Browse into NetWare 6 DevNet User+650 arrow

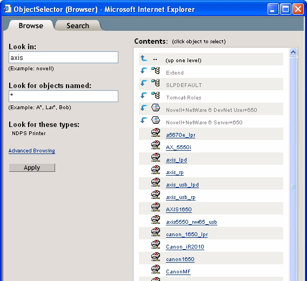coord(144,108)
